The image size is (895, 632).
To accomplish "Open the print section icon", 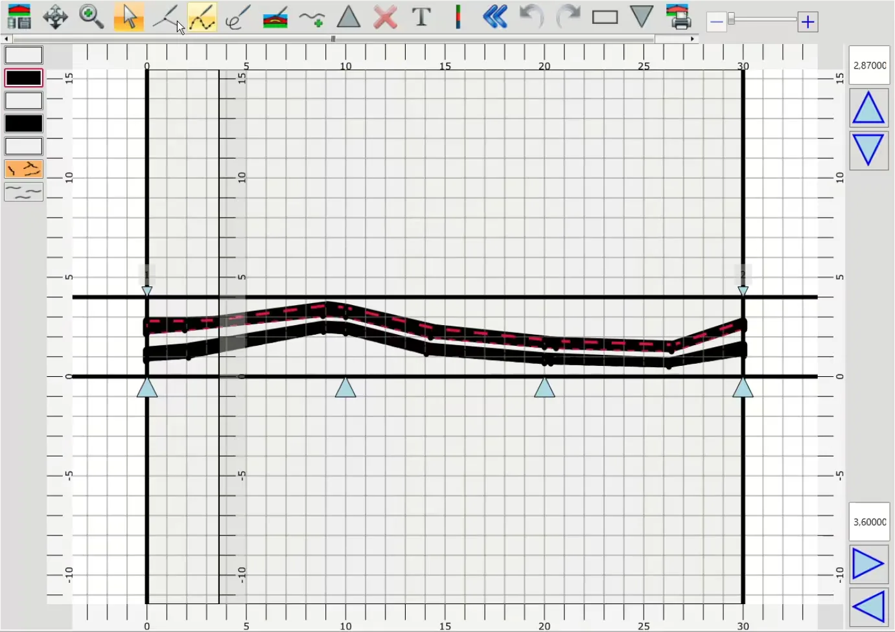I will [x=678, y=17].
